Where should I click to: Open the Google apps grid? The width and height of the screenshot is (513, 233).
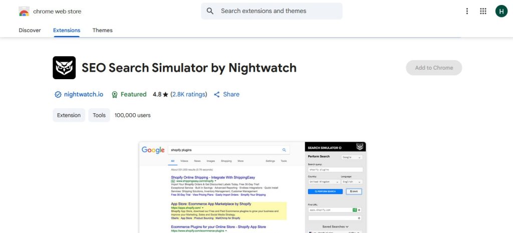coord(483,11)
